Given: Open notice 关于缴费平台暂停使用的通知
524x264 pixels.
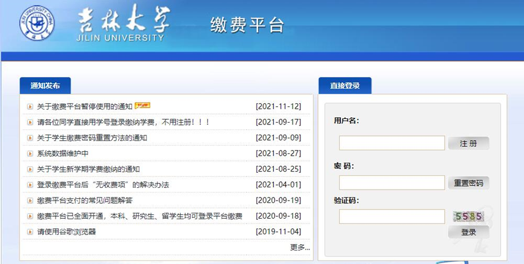Looking at the screenshot, I should tap(84, 106).
